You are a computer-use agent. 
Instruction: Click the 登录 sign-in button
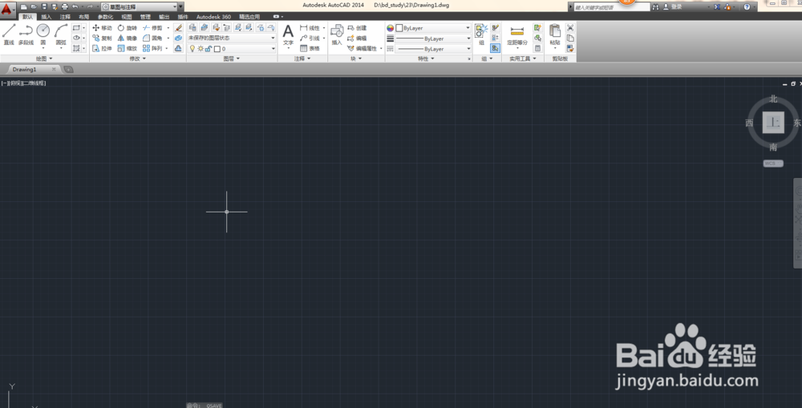[673, 6]
